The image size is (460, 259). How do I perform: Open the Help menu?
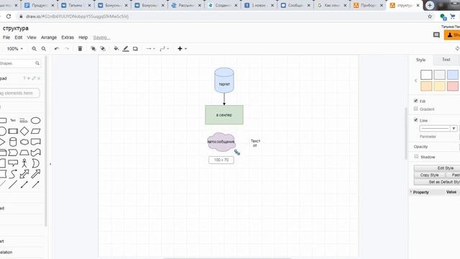(83, 37)
